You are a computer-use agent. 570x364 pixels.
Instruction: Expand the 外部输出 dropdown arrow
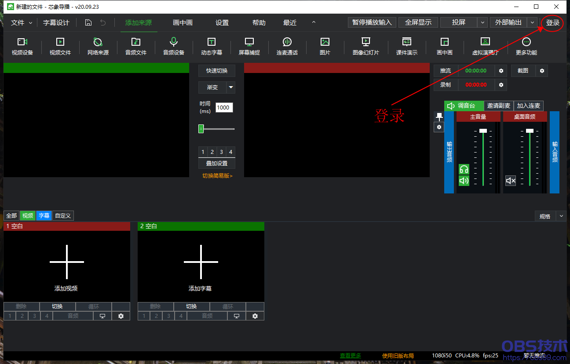click(x=532, y=22)
